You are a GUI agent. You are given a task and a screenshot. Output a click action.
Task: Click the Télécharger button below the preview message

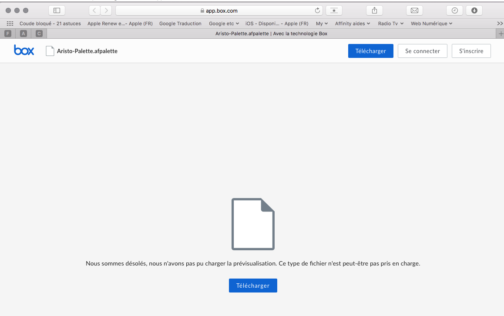tap(253, 286)
